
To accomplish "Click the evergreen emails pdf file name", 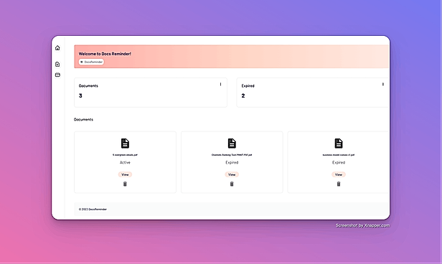I will click(125, 155).
